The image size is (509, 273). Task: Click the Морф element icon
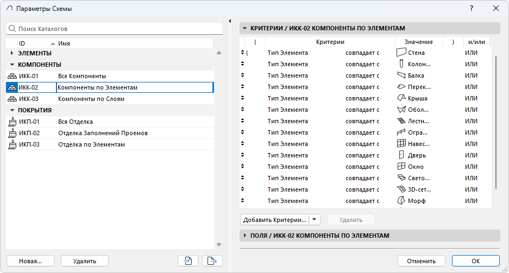point(401,201)
